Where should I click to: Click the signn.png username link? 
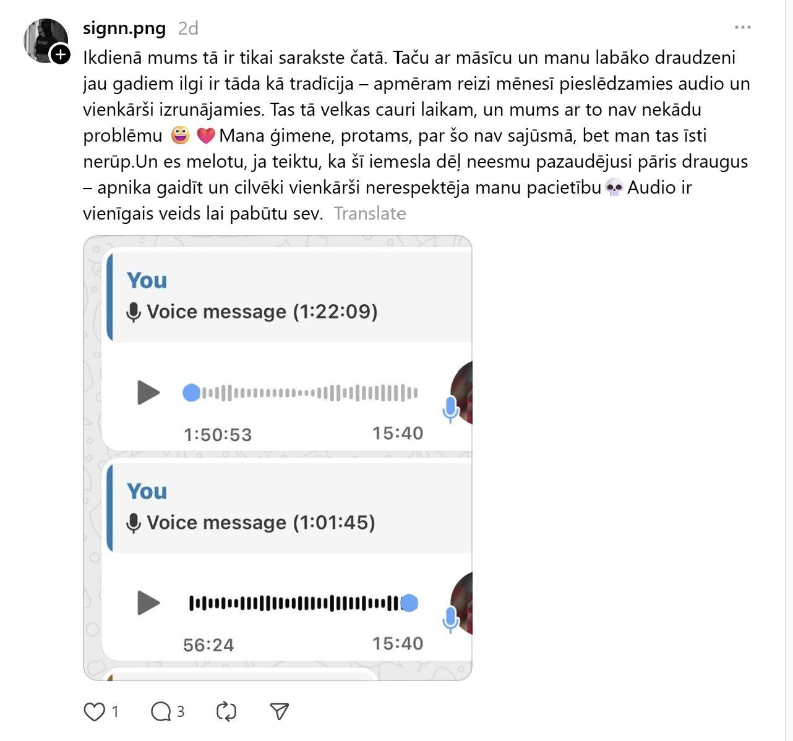pyautogui.click(x=124, y=28)
